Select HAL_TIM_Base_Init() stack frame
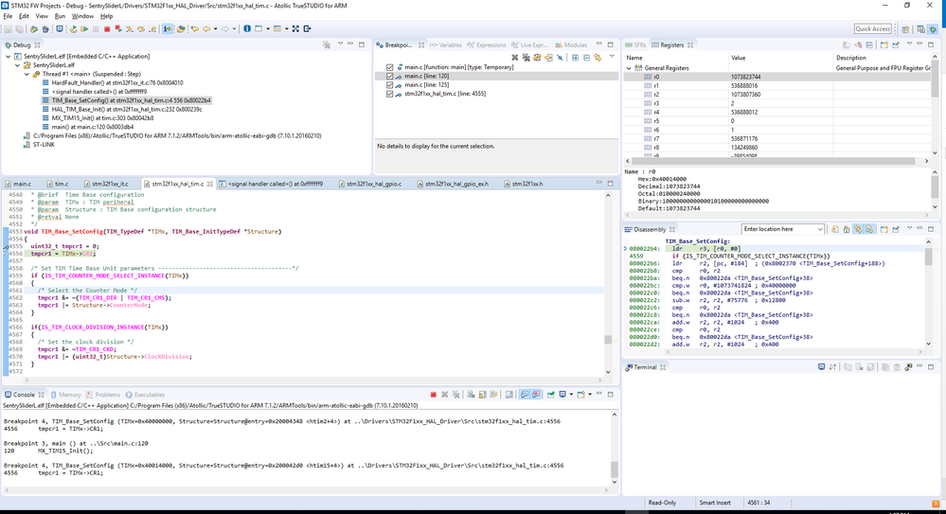Viewport: 946px width, 514px height. click(127, 109)
